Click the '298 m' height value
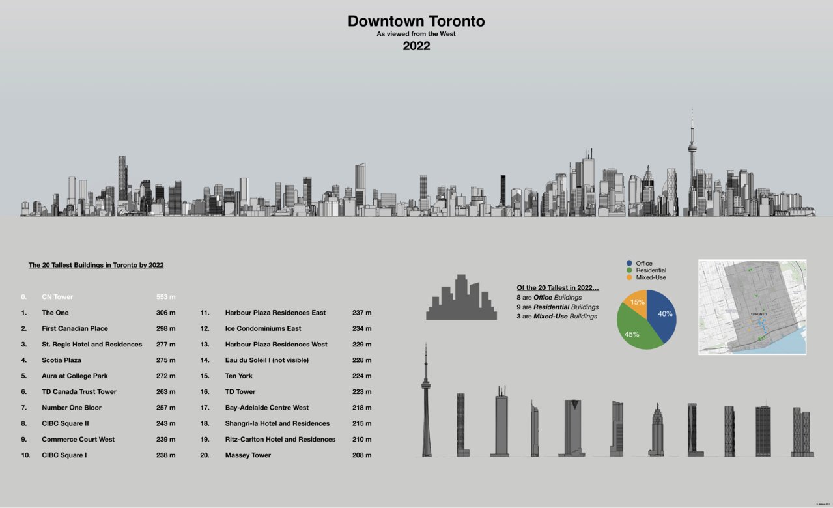 (165, 328)
